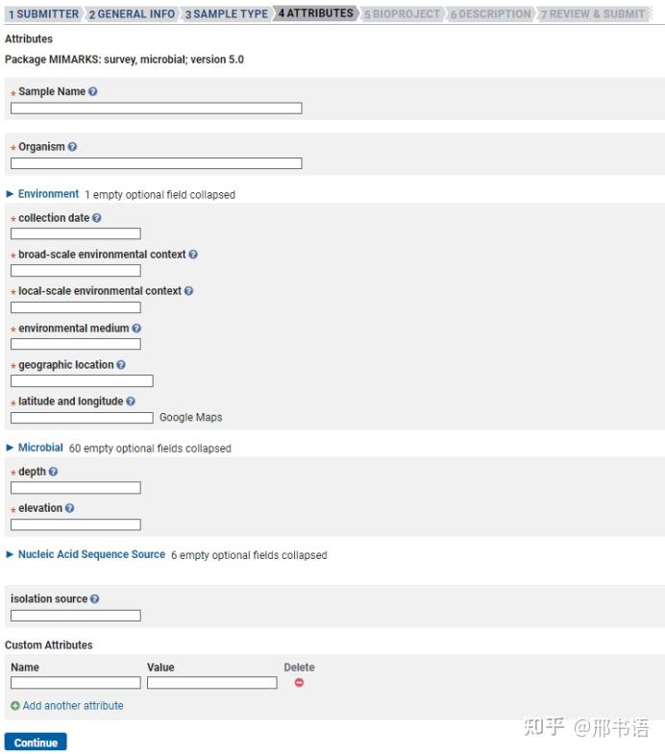Click the green plus icon to add attribute
The width and height of the screenshot is (665, 754).
tap(14, 706)
